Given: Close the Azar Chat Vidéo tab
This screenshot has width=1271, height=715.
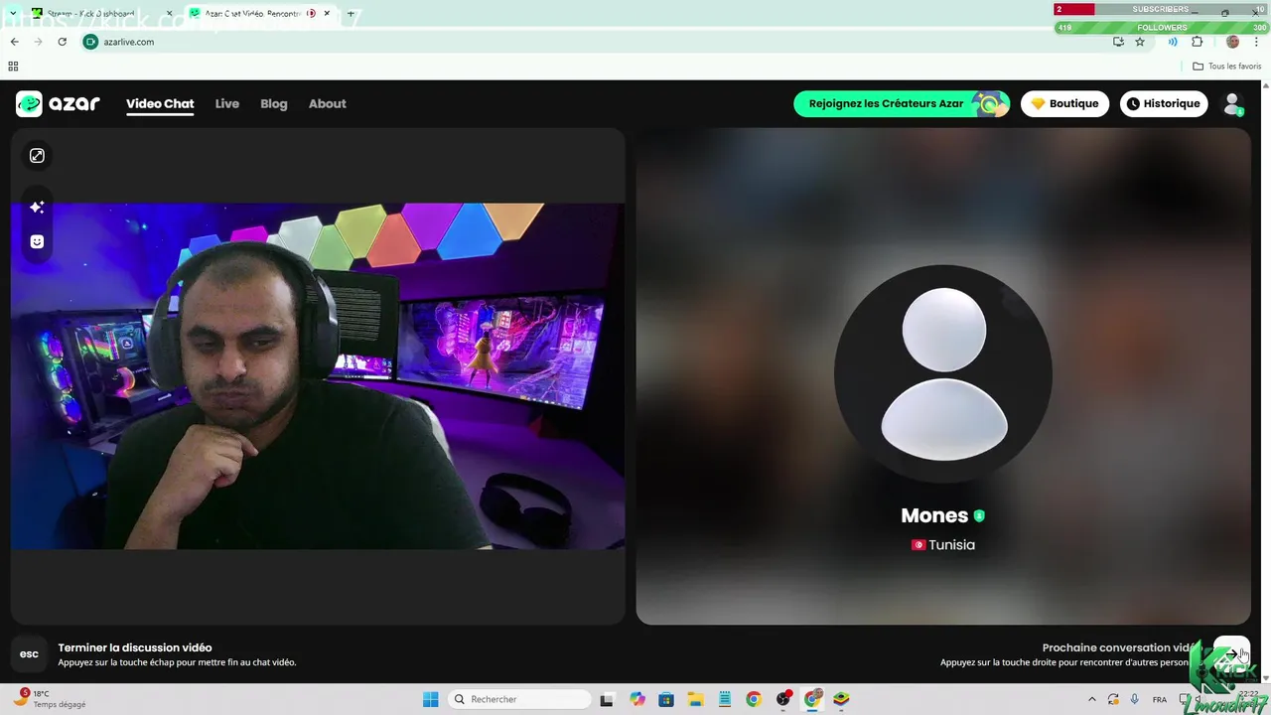Looking at the screenshot, I should point(327,14).
